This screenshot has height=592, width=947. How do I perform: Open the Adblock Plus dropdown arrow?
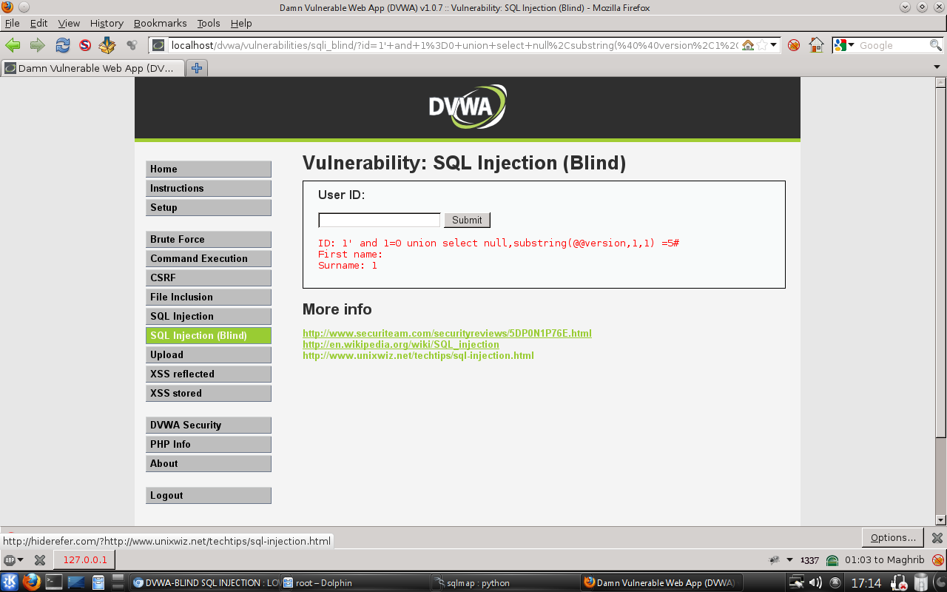point(20,560)
